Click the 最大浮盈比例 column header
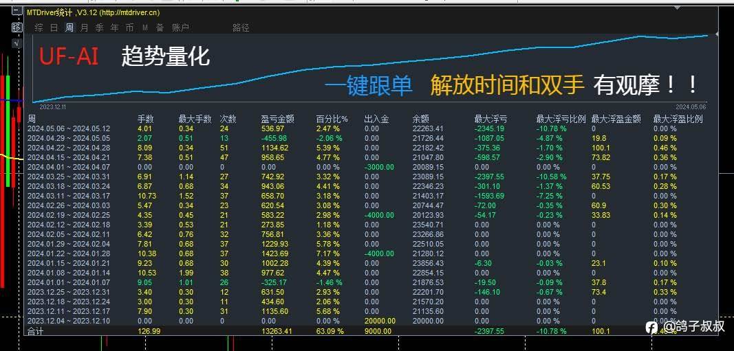Screen dimensions: 734x351 point(678,120)
